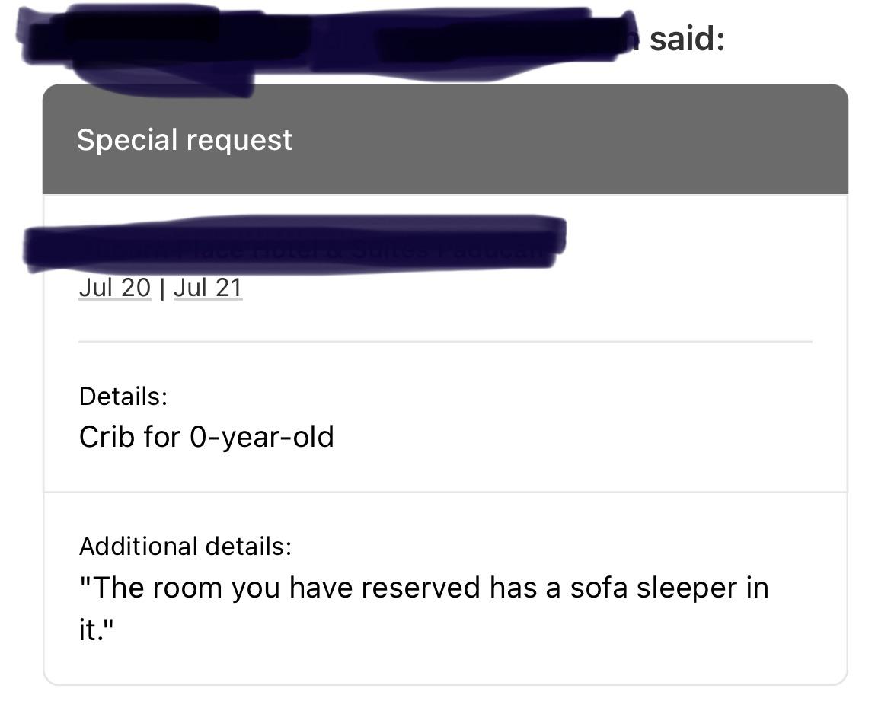Click the bottom edge of the request card
The width and height of the screenshot is (891, 714).
coord(445,683)
